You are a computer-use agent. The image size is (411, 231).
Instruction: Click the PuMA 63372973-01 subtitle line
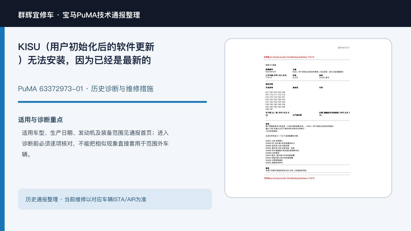click(86, 89)
